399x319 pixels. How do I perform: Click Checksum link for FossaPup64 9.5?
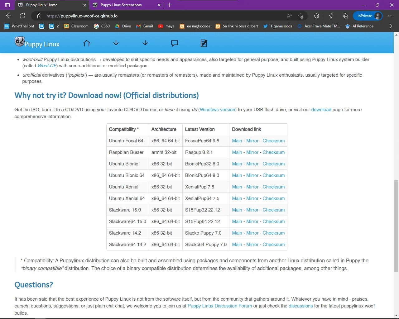(x=274, y=141)
